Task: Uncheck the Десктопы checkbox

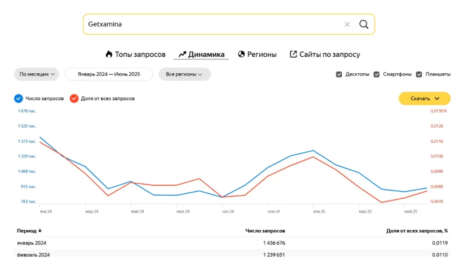Action: tap(339, 75)
